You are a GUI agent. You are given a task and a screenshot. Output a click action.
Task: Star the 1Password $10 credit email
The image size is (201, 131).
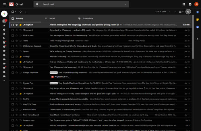tap(17, 30)
